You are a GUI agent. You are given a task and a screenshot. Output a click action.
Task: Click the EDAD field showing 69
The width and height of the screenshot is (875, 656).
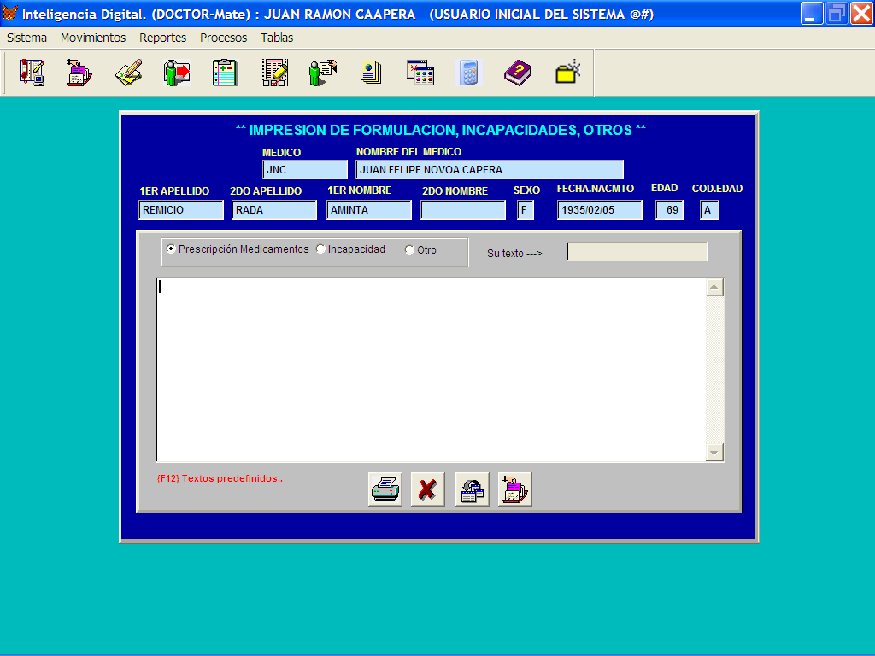(669, 210)
